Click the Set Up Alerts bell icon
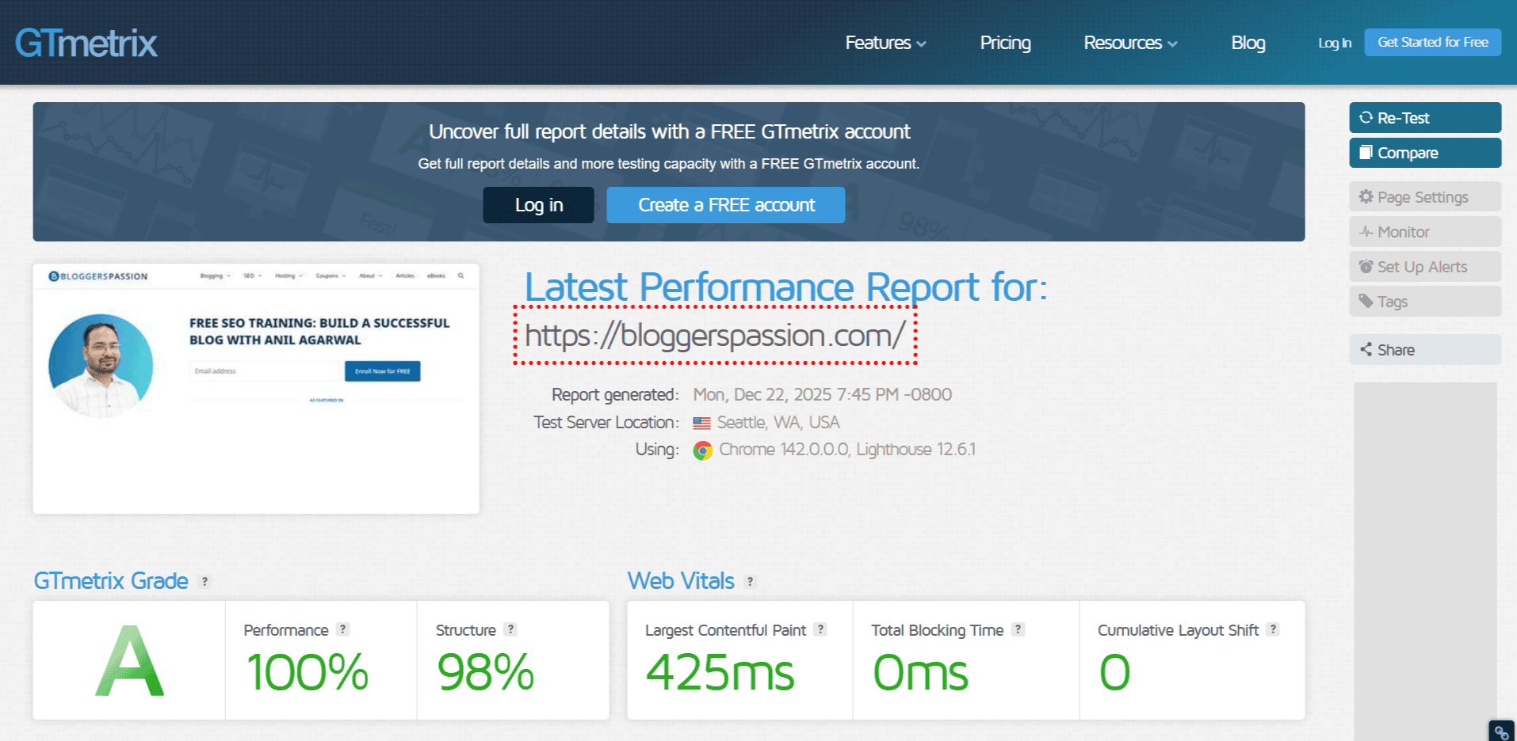This screenshot has width=1517, height=741. [x=1366, y=267]
